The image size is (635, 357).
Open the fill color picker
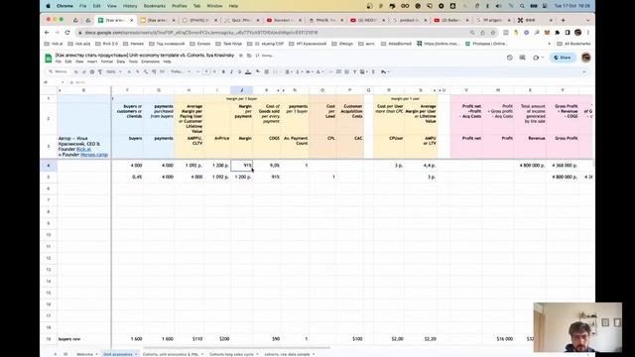coord(258,71)
